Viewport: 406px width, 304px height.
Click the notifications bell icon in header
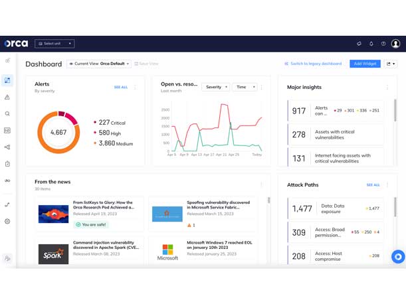click(371, 44)
